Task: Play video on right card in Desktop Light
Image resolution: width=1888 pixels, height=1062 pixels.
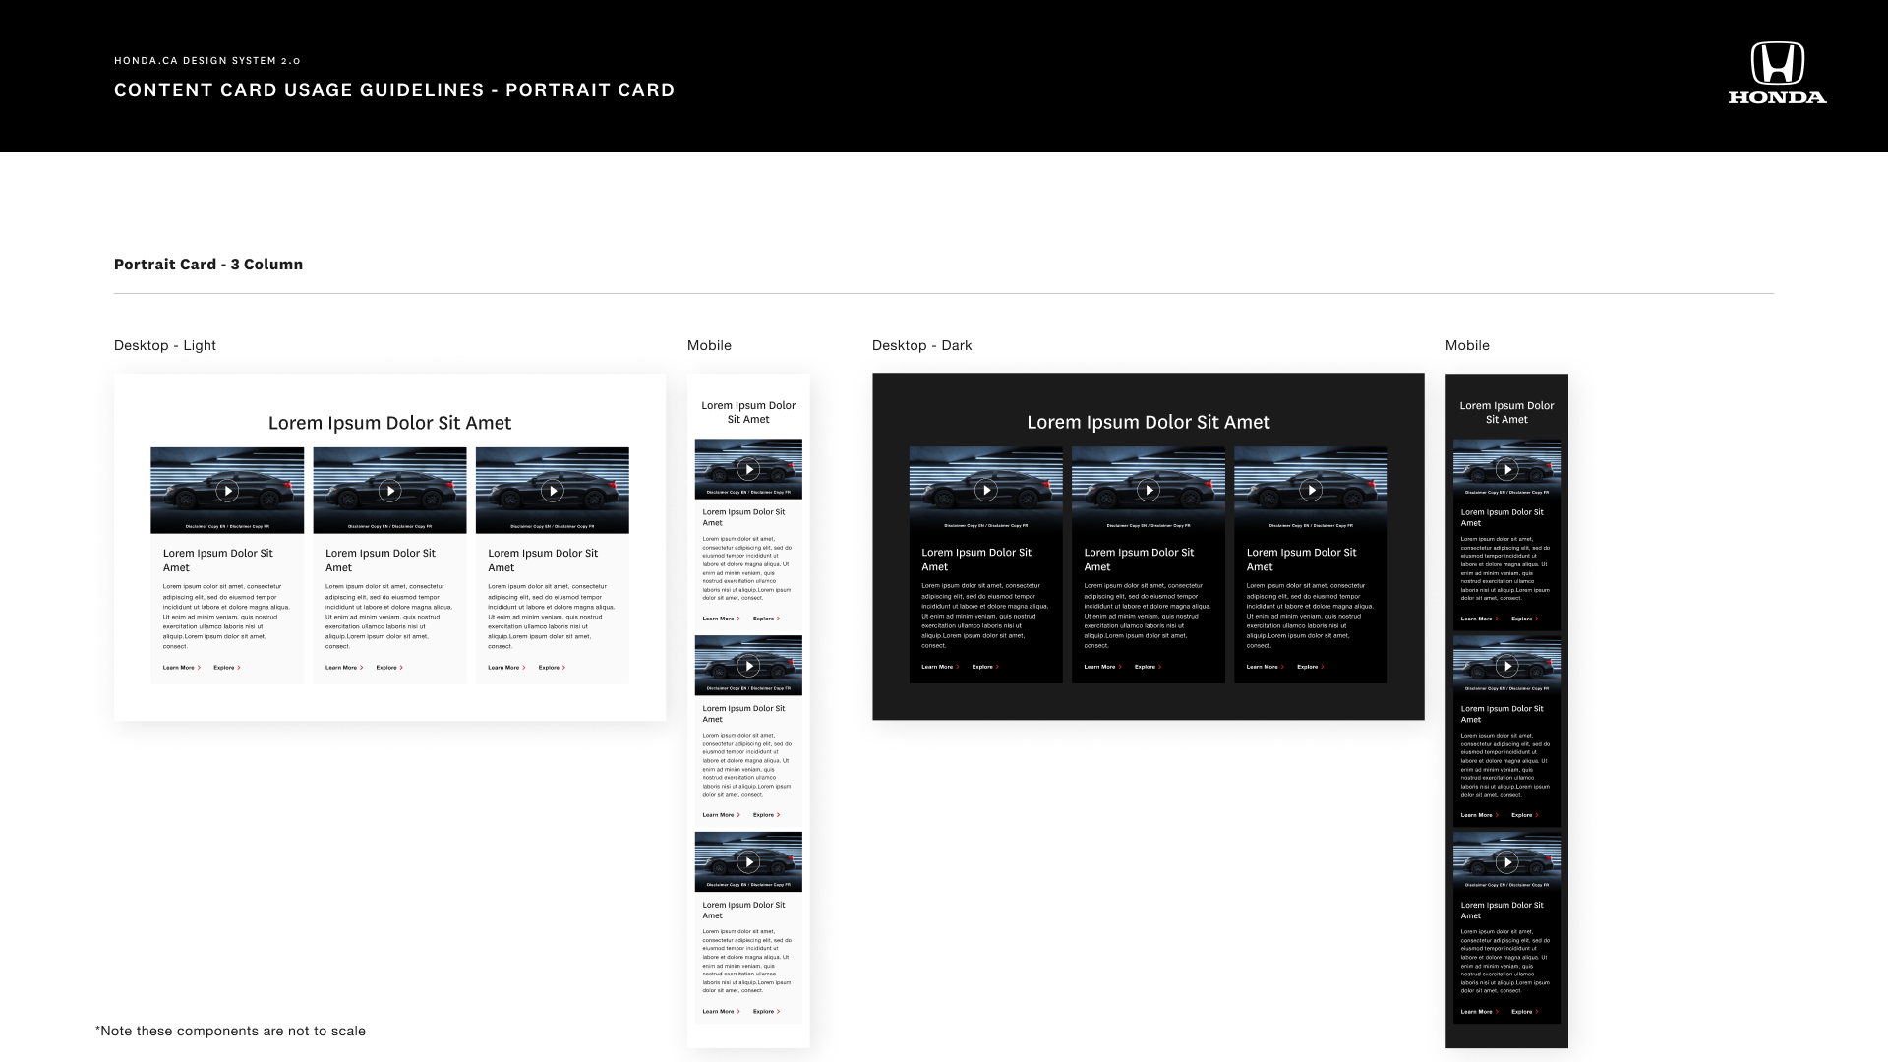Action: coord(553,491)
